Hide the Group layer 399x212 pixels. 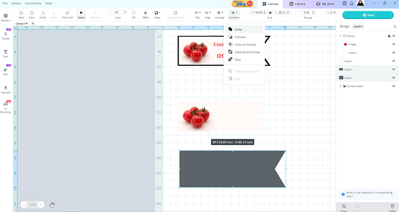(x=393, y=36)
